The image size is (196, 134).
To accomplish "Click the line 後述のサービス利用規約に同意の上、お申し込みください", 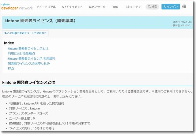I will [x=42, y=96].
